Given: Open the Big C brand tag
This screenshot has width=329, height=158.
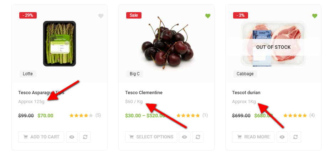Looking at the screenshot, I should click(135, 74).
